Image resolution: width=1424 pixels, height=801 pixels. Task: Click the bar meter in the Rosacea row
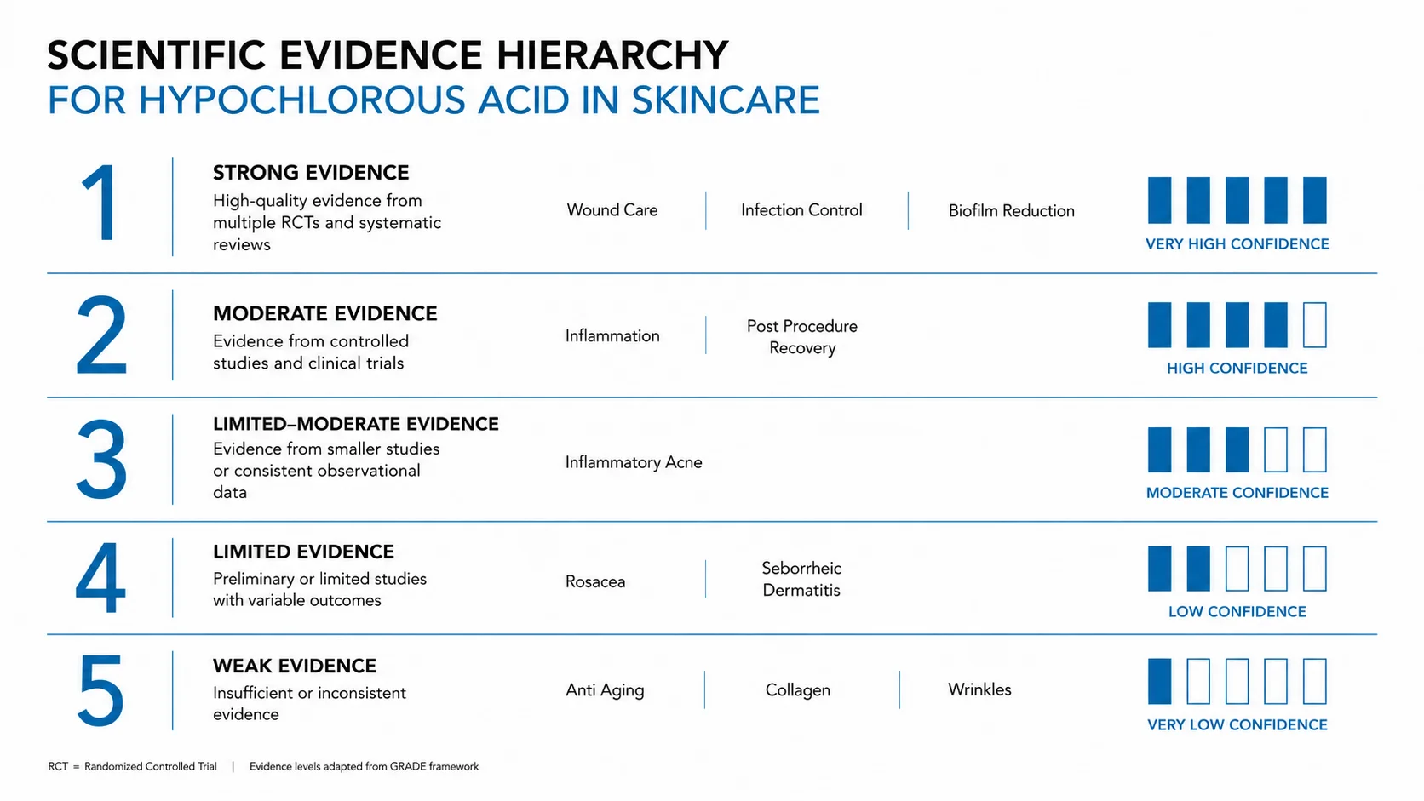click(x=1237, y=569)
